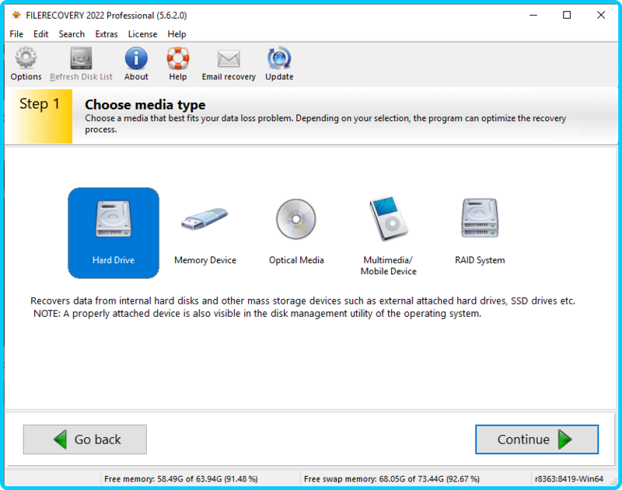The height and width of the screenshot is (490, 622).
Task: Click the r8363:8419-Win64 build text
Action: (569, 479)
